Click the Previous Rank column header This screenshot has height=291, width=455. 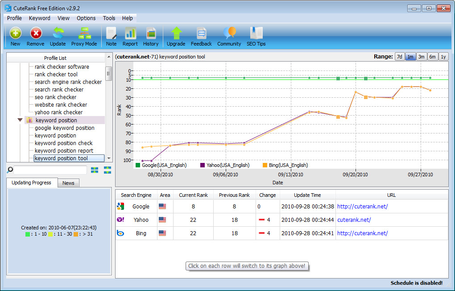235,195
